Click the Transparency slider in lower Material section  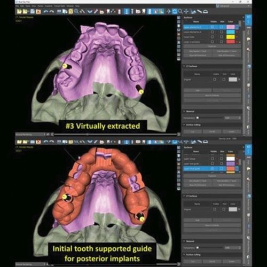click(x=210, y=248)
